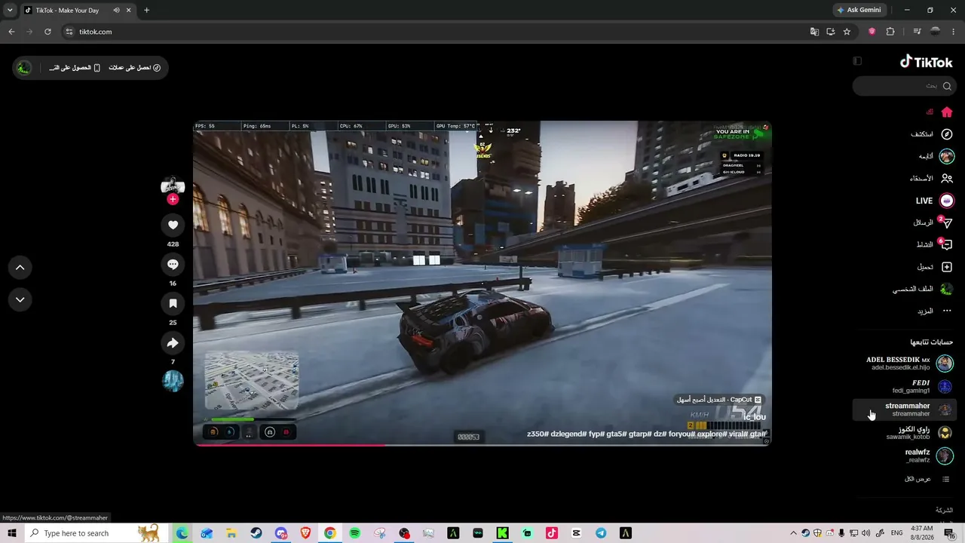Open the media controls music icon

click(917, 32)
